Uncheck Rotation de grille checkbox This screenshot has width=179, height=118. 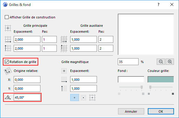pyautogui.click(x=7, y=62)
